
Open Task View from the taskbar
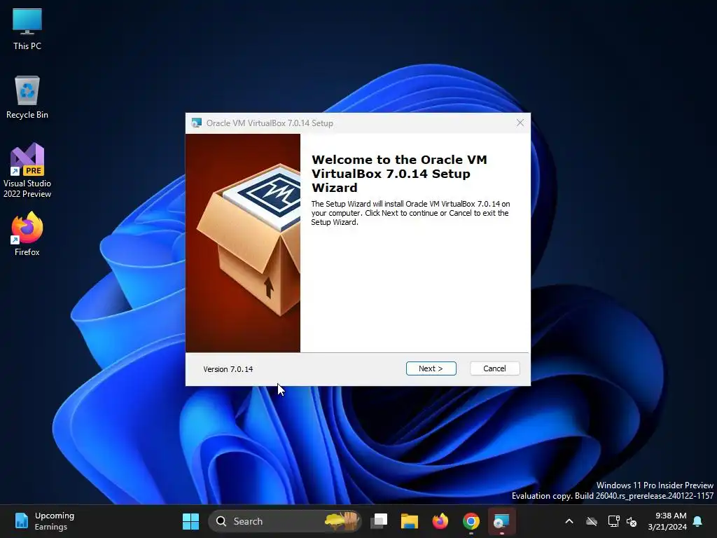379,521
